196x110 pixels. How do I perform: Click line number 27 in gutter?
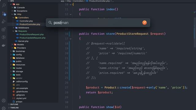point(66,88)
